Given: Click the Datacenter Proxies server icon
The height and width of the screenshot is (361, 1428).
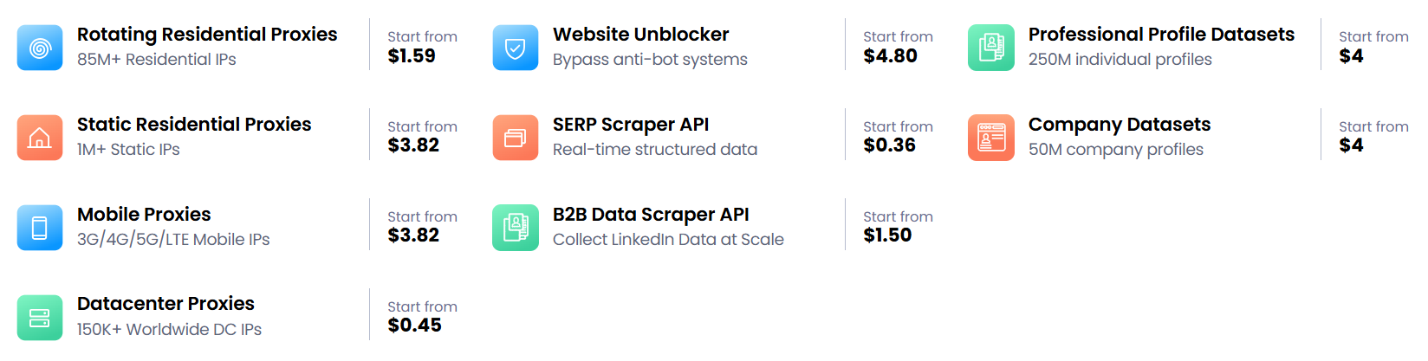Looking at the screenshot, I should pos(40,318).
